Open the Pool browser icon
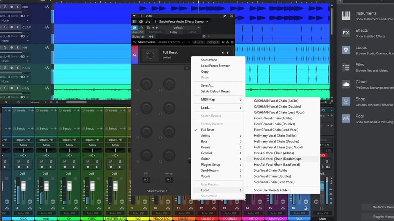The height and width of the screenshot is (221, 394). point(346,119)
